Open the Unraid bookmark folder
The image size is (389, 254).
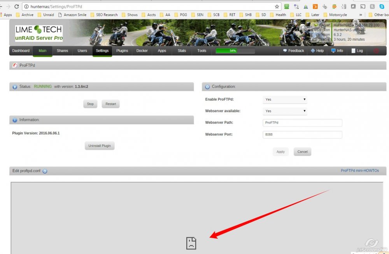point(46,15)
